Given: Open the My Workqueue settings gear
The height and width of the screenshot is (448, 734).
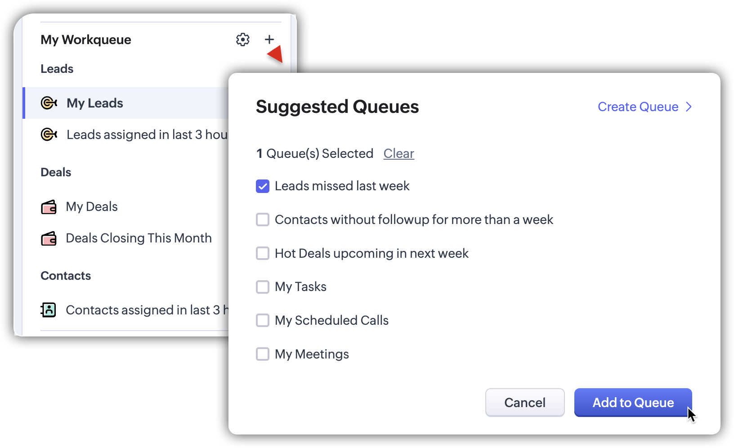Looking at the screenshot, I should tap(243, 40).
